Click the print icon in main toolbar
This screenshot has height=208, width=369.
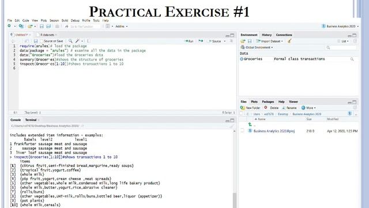point(57,26)
